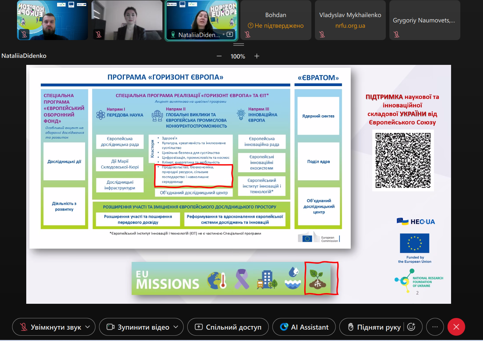Click muted mic icon on Vladyslav Mykhailenko tile
Viewport: 483px width, 341px height.
[x=322, y=34]
